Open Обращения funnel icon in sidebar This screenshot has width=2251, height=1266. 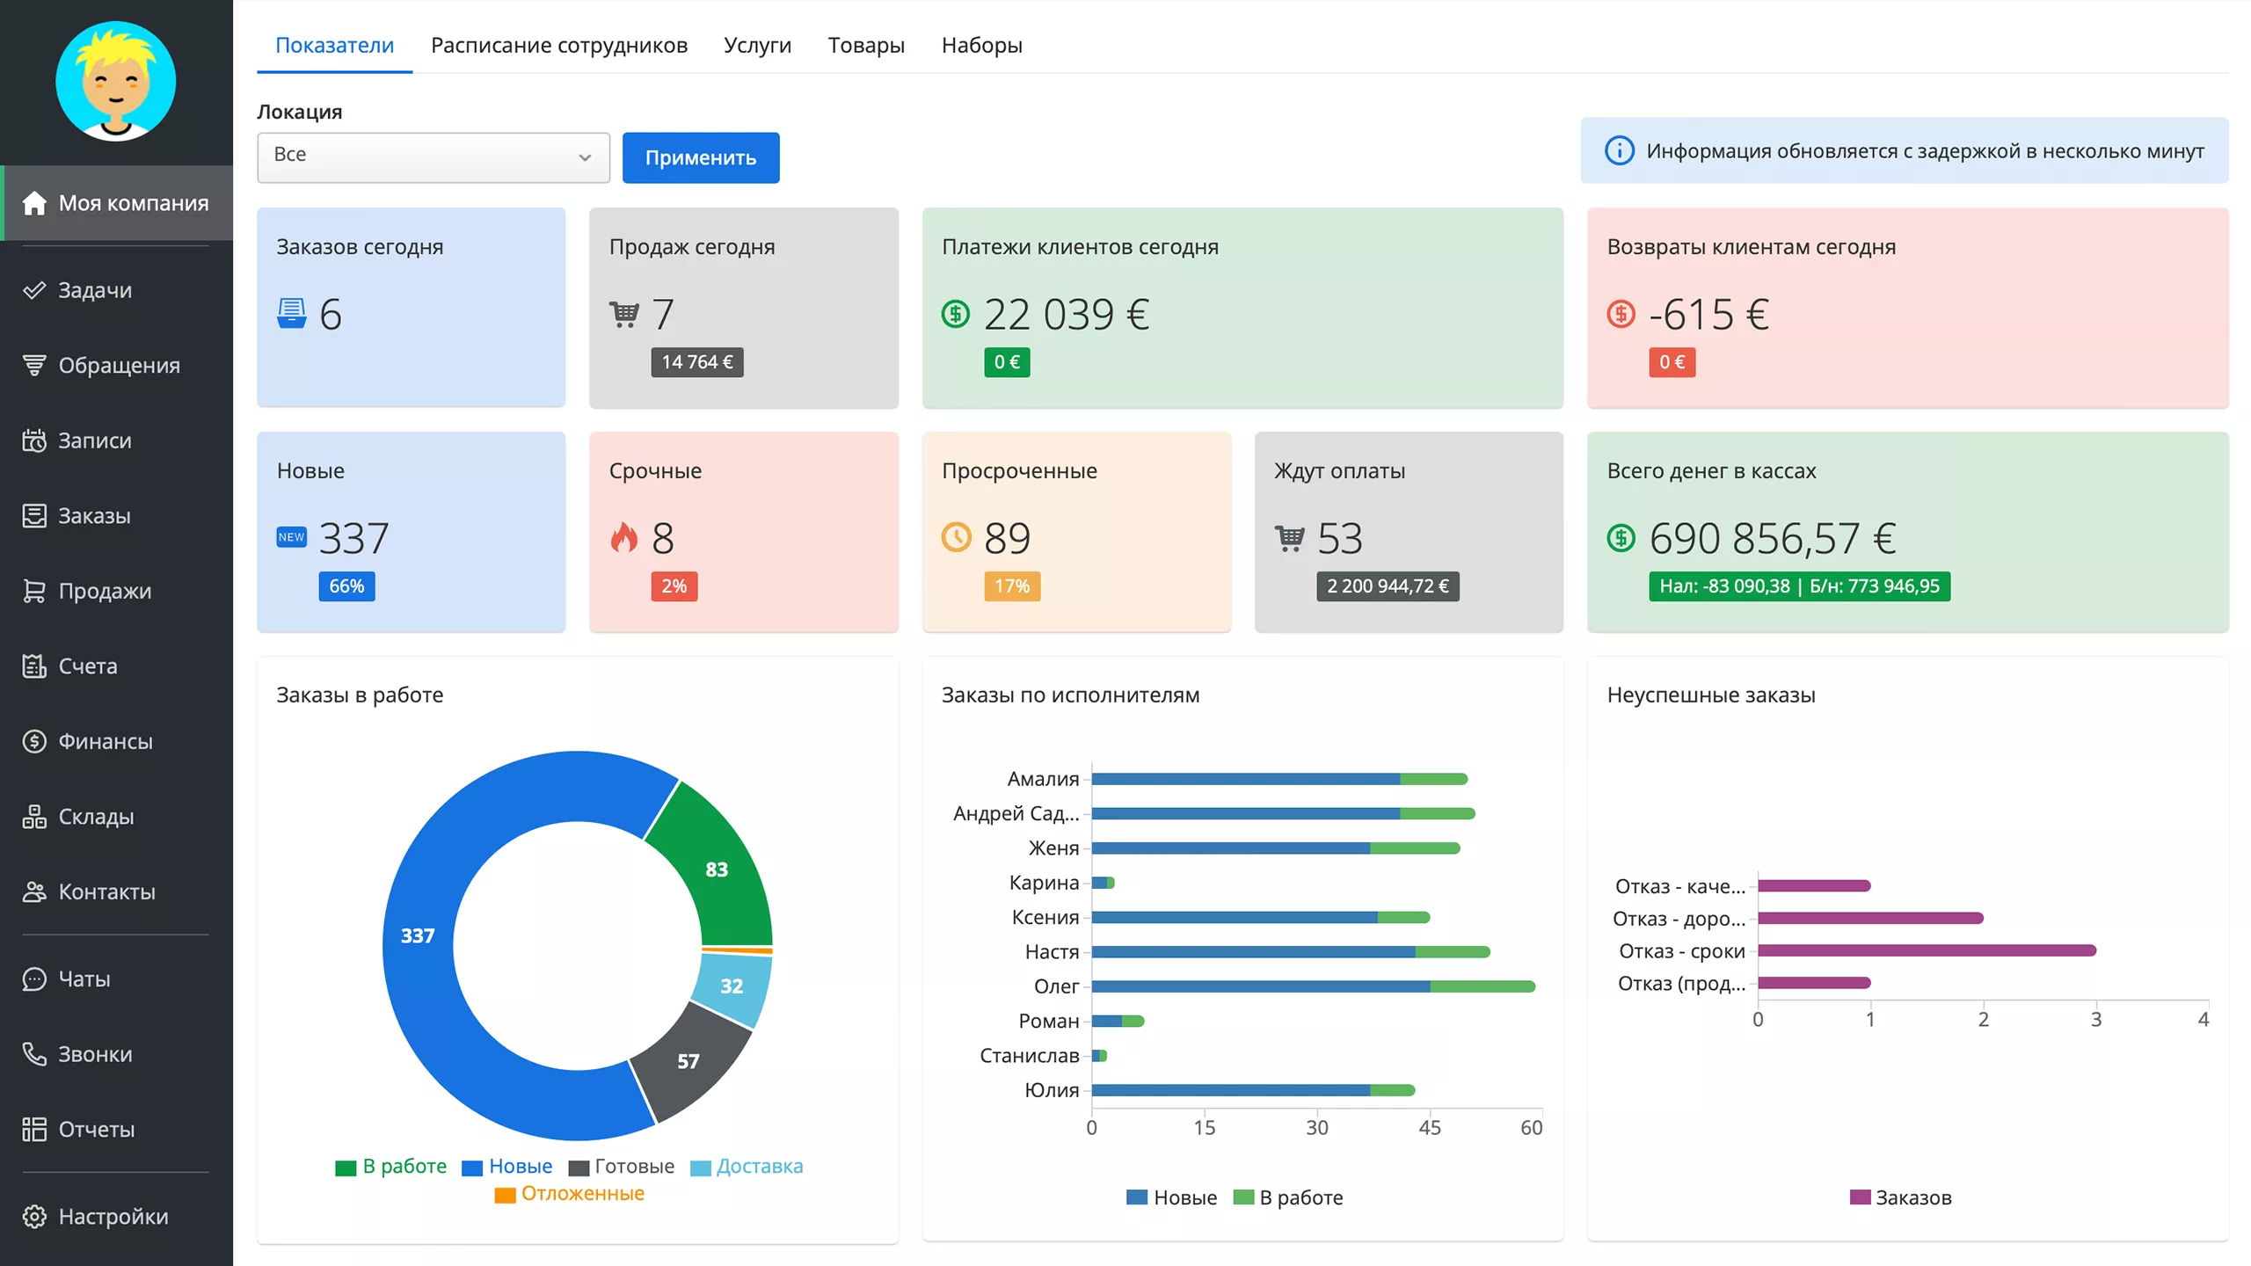(x=34, y=365)
